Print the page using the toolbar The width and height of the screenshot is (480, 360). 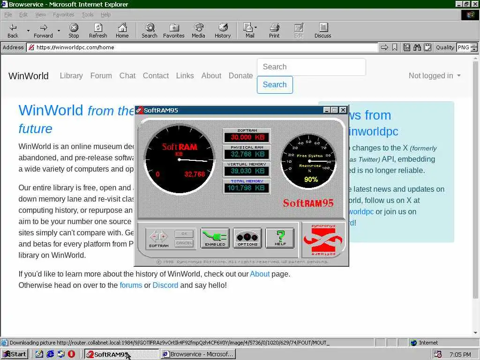pyautogui.click(x=274, y=30)
